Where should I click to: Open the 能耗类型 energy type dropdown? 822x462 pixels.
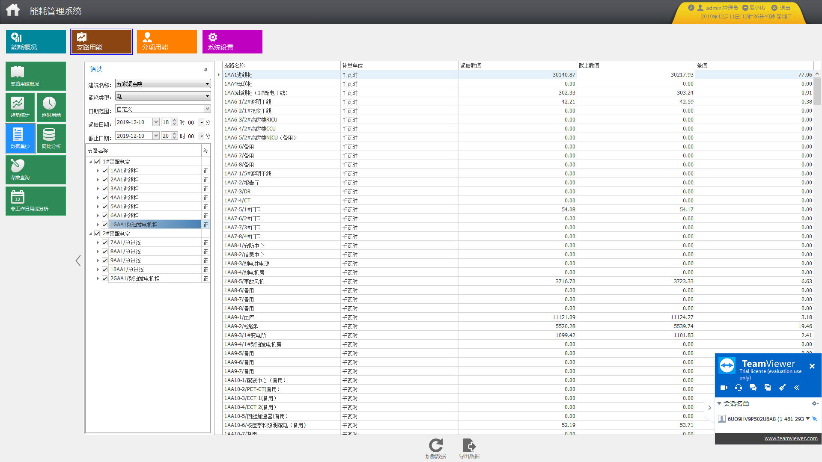coord(207,96)
